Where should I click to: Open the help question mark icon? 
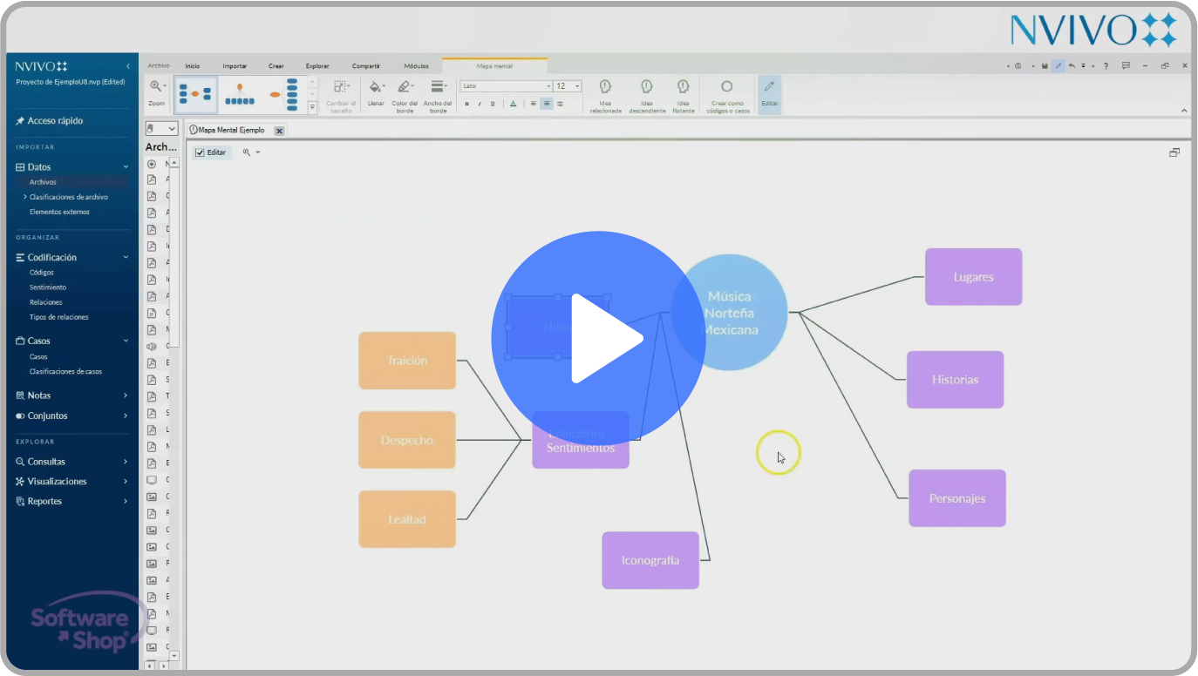pyautogui.click(x=1106, y=65)
